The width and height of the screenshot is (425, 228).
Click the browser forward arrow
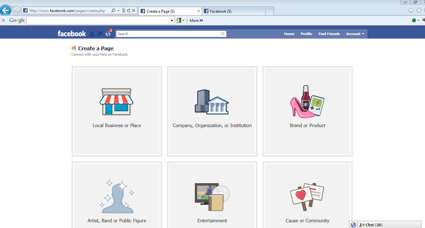point(16,10)
